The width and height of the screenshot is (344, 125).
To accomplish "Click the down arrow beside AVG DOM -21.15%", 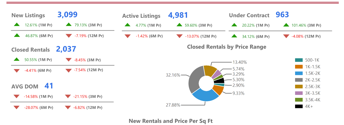I will point(68,96).
